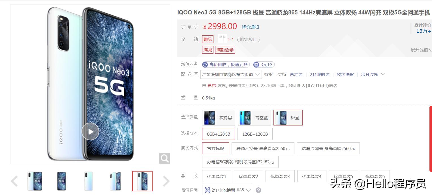
Task: Open the delivery address dropdown 广东深圳市龙岗区
Action: click(231, 75)
